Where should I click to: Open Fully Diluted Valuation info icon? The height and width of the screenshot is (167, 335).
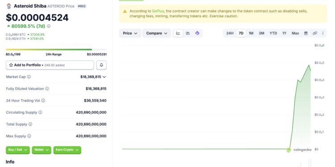pos(47,89)
